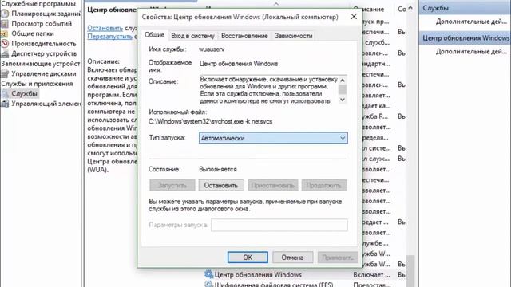Click the greyed-out Запустить button

coord(172,186)
